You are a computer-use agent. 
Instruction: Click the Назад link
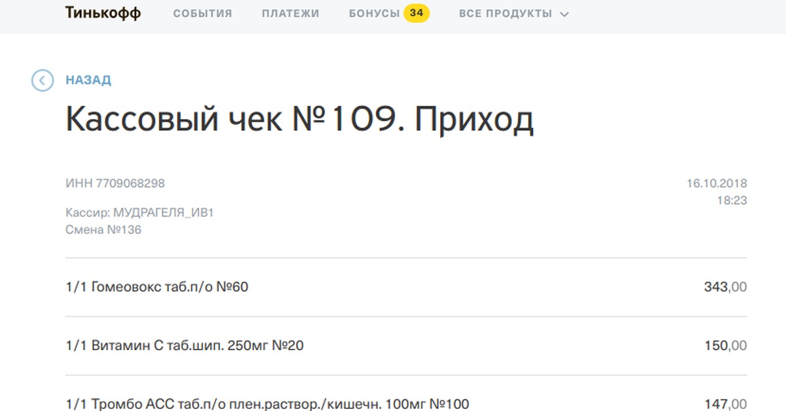88,80
